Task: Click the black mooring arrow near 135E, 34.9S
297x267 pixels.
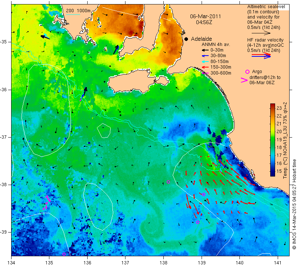Action: click(x=45, y=36)
